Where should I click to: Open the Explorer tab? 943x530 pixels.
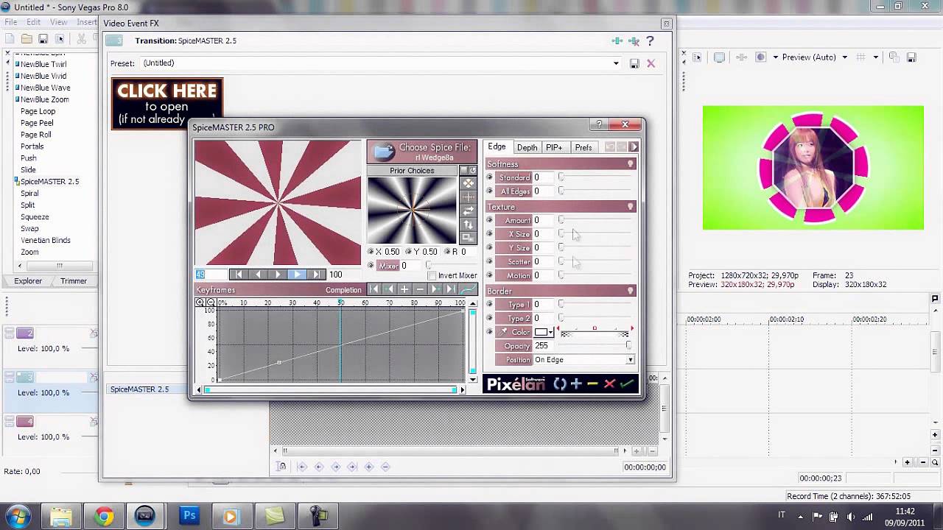(x=28, y=280)
